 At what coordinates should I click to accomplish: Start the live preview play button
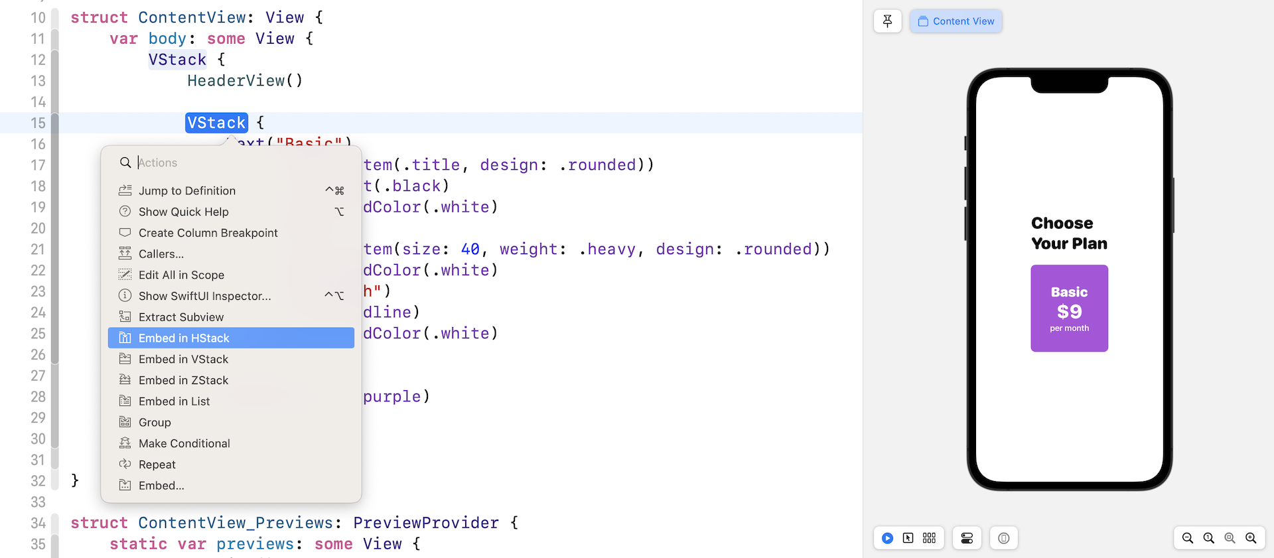(x=887, y=538)
